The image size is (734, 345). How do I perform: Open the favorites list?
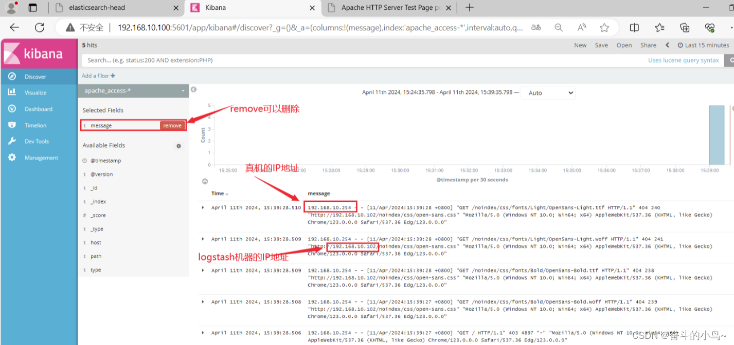(x=659, y=27)
